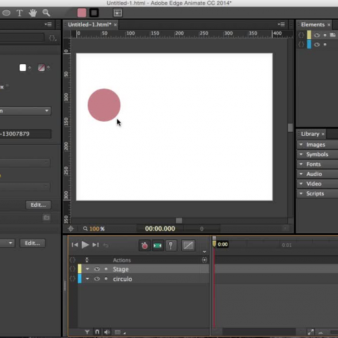Open the black border color swatch
338x338 pixels.
(94, 13)
